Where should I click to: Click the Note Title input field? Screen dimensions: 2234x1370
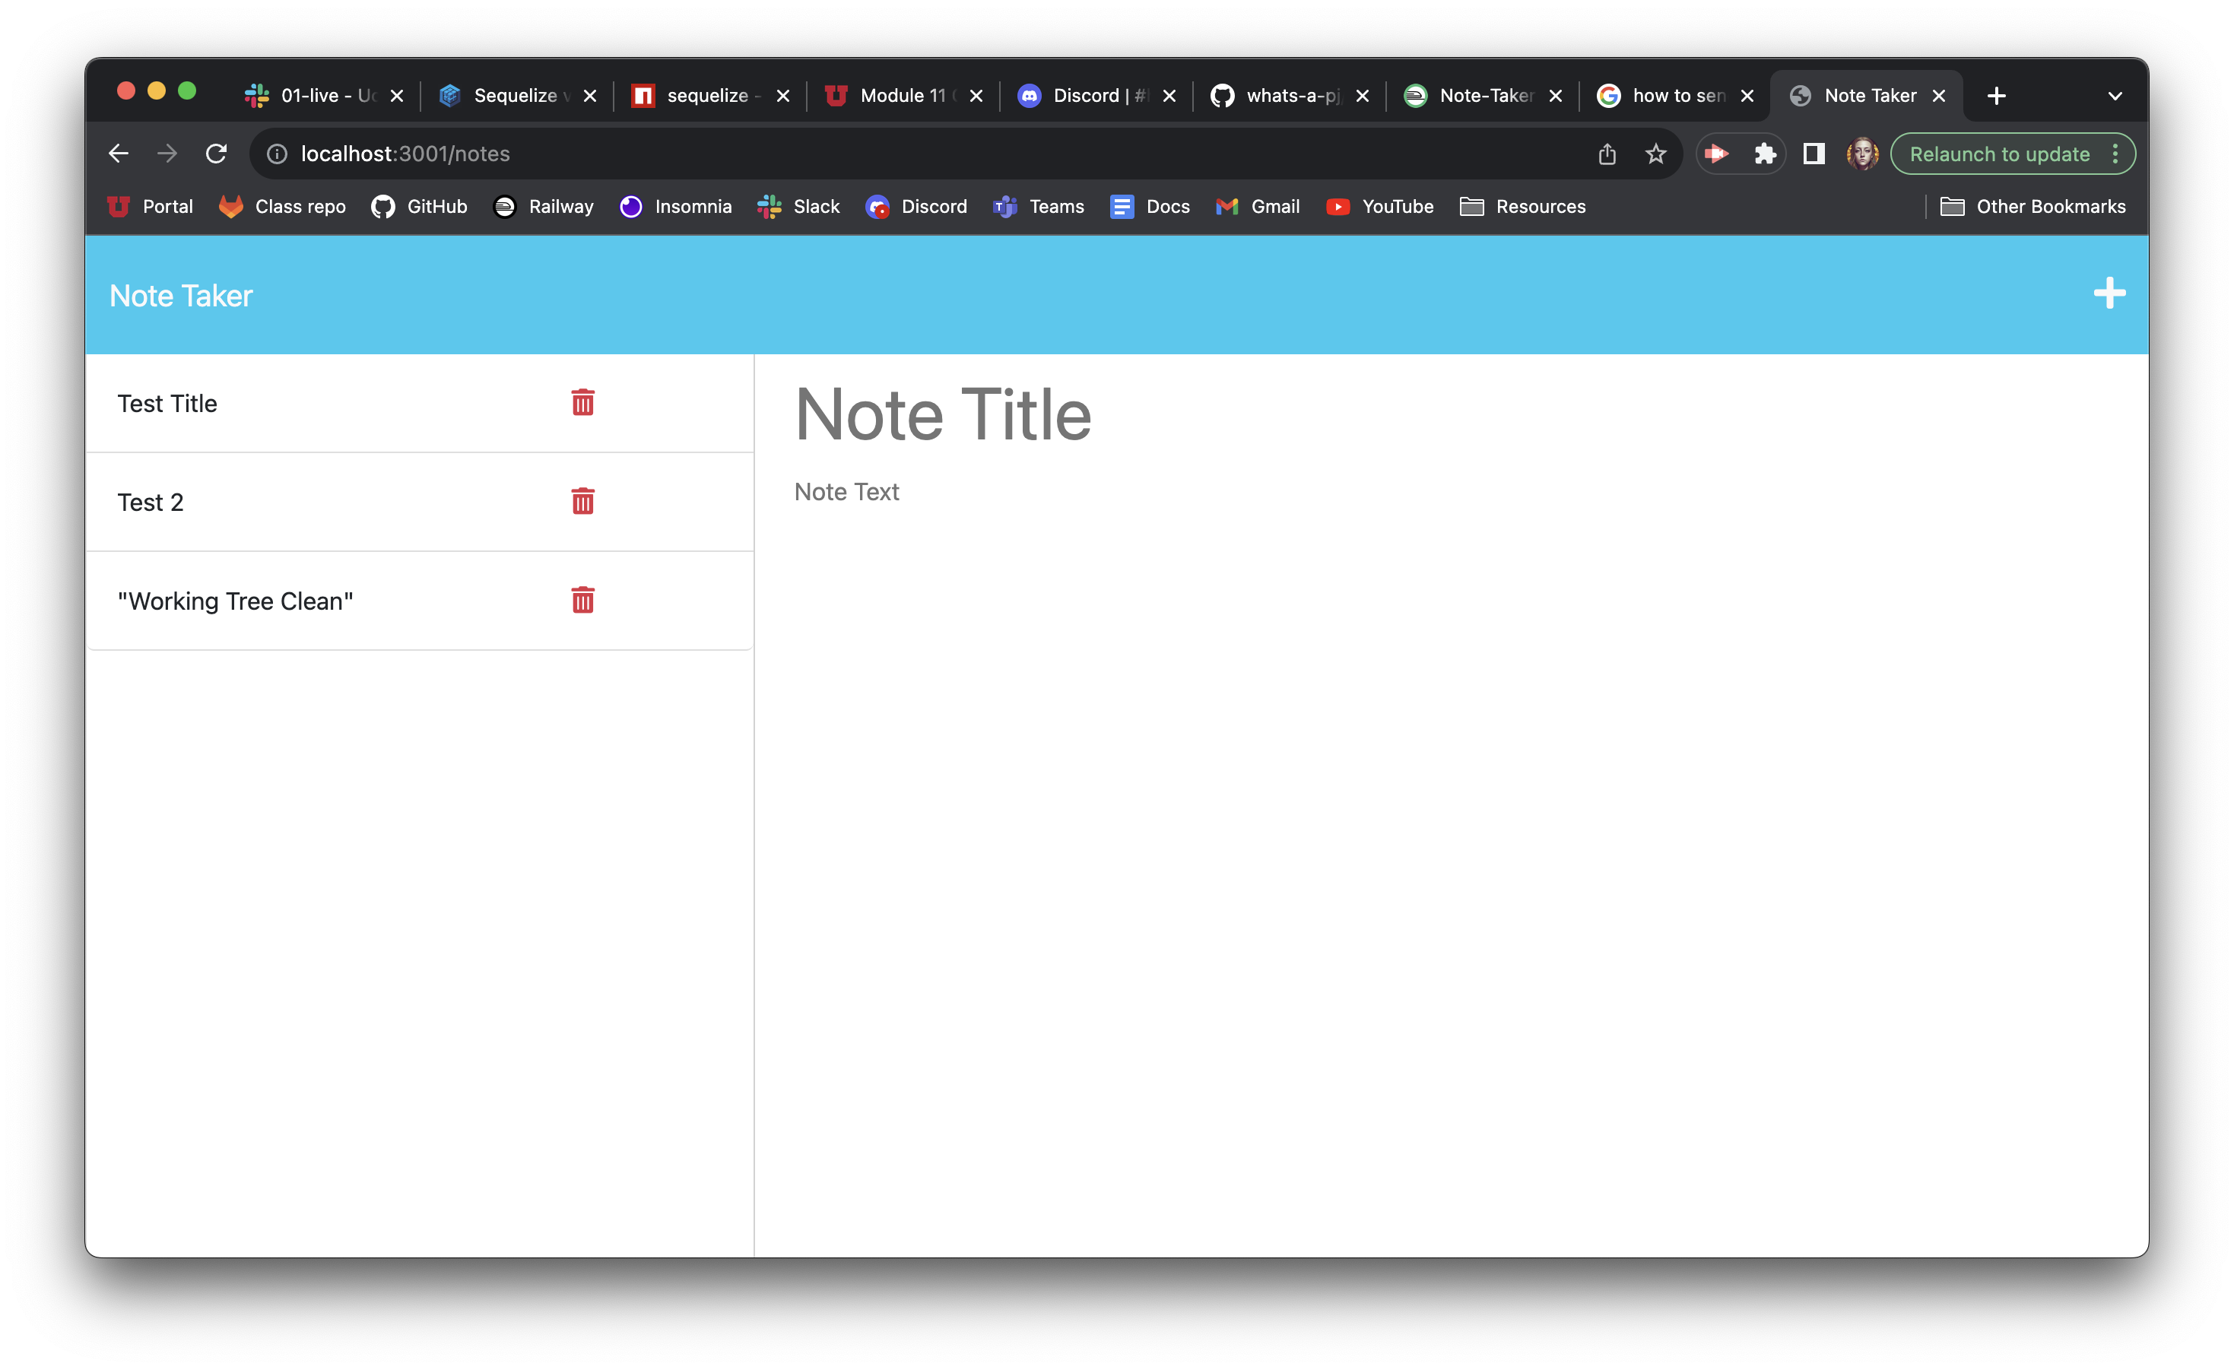pyautogui.click(x=944, y=413)
